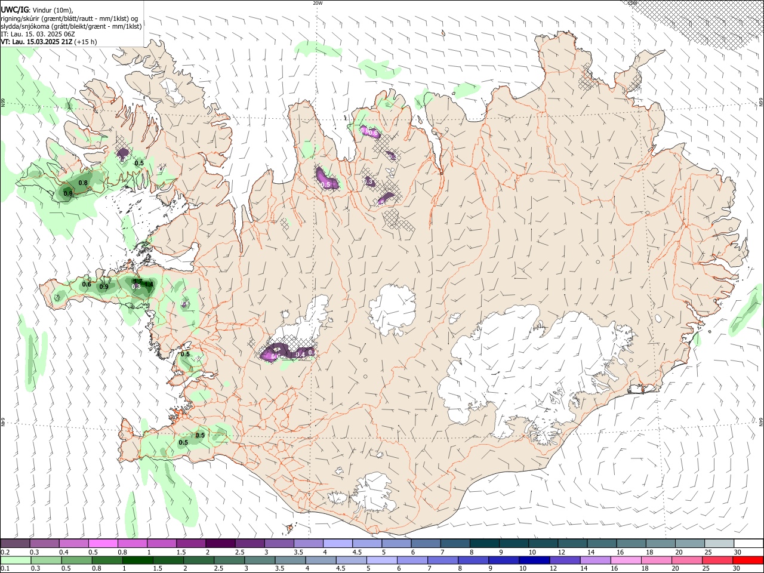Click the pale green 0.1 rain-scale swatch
Screen dimensions: 764x573
point(16,560)
